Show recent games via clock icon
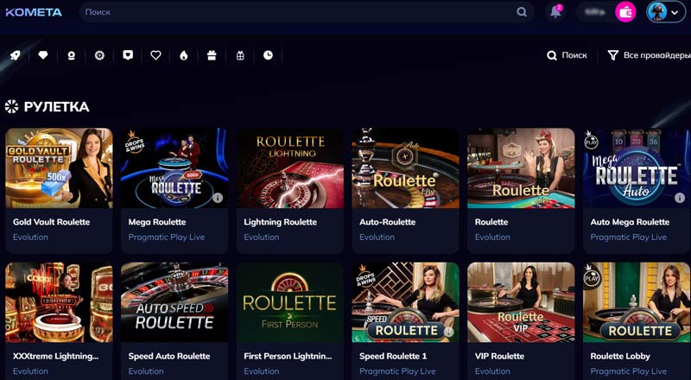691x380 pixels. point(268,55)
